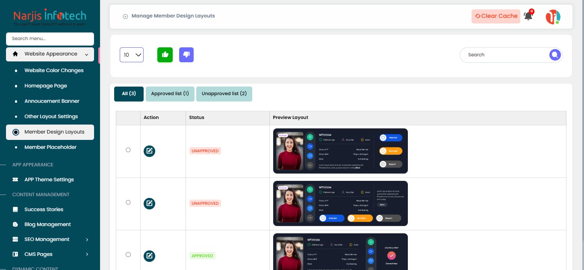Click the APP APPEARANCE section label
Viewport: 584px width, 270px height.
[33, 165]
